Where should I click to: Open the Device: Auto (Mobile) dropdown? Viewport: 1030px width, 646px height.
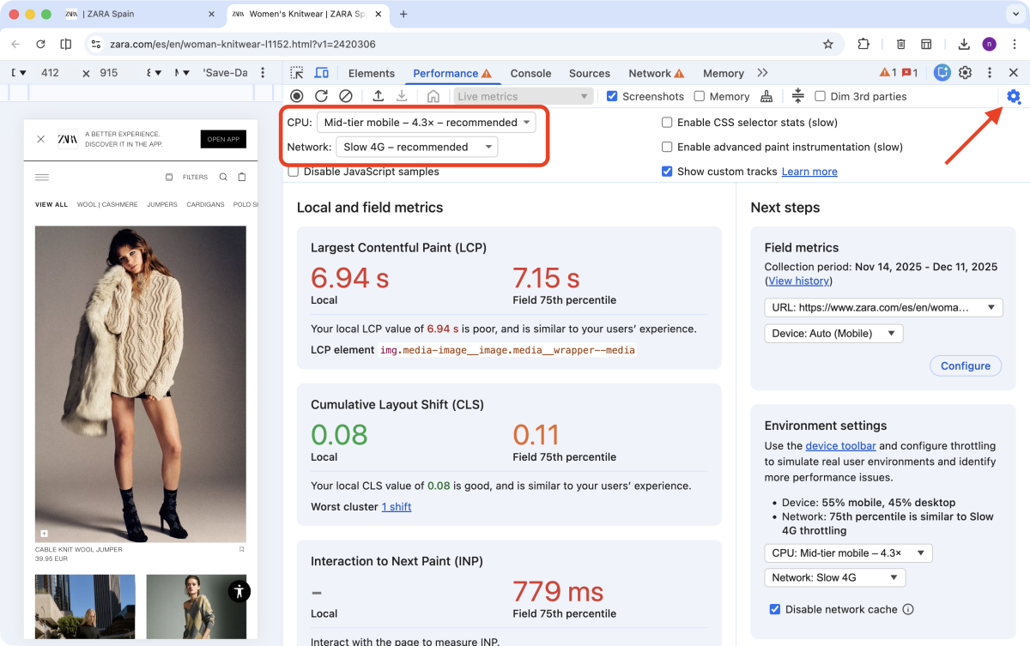pos(833,333)
